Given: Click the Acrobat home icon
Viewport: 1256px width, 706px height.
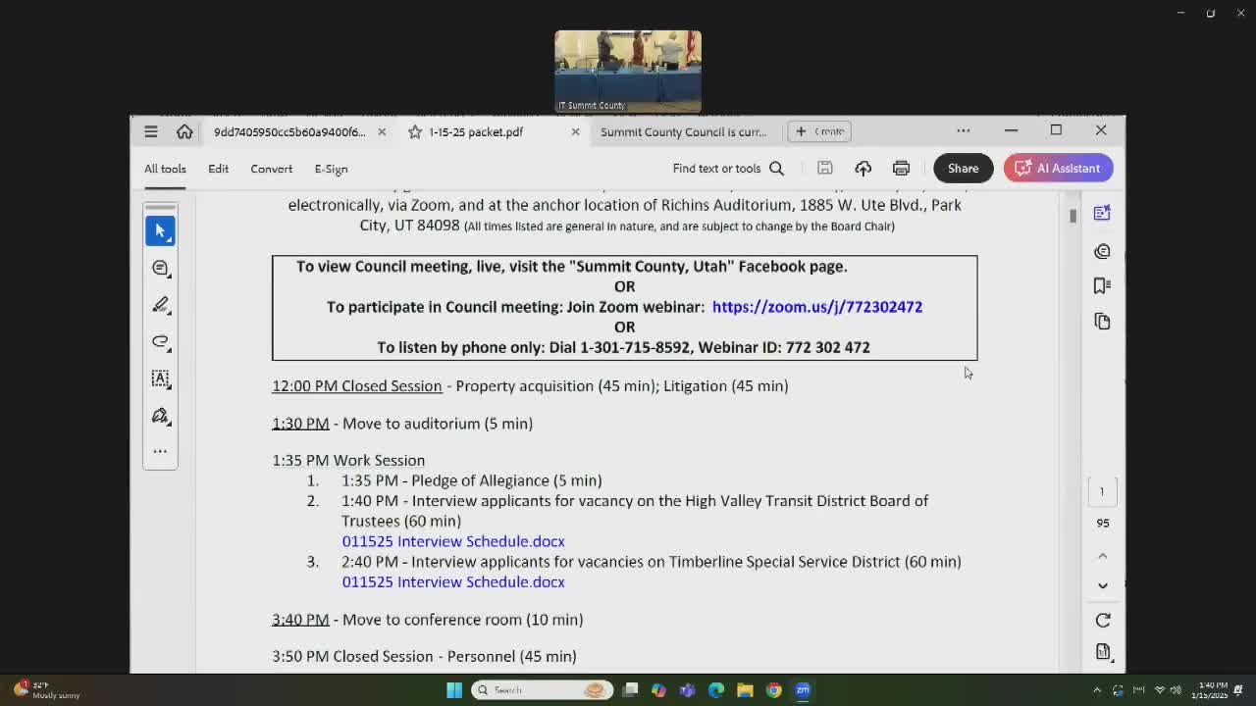Looking at the screenshot, I should coord(184,131).
